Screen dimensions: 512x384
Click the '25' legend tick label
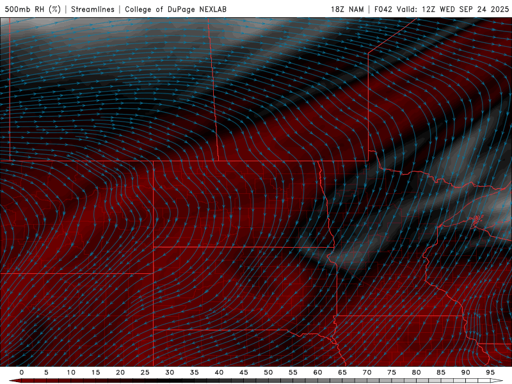tap(145, 372)
